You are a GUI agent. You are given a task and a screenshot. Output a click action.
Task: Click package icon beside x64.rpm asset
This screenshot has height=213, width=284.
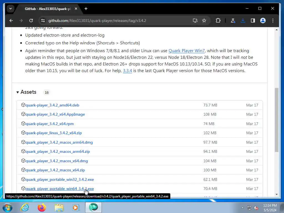(x=23, y=123)
